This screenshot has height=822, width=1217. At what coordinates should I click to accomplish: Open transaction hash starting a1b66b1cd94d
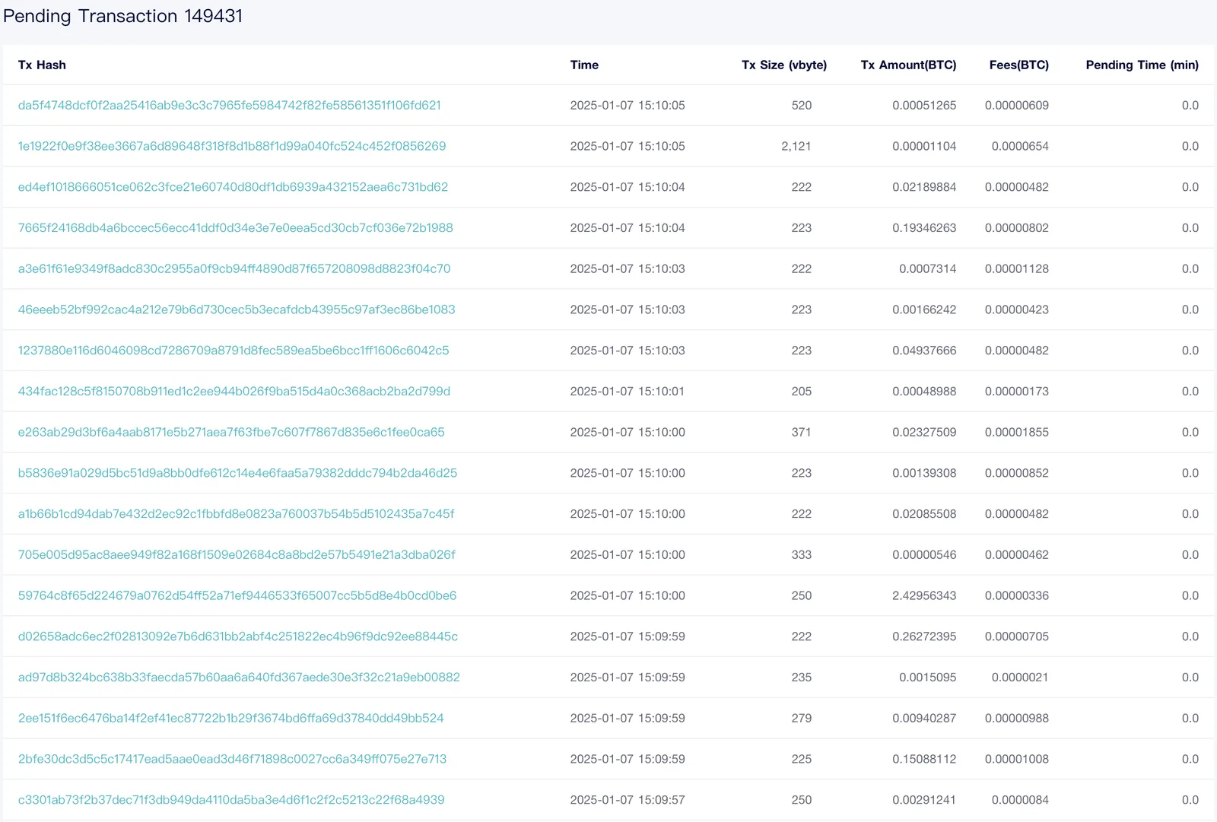[236, 514]
